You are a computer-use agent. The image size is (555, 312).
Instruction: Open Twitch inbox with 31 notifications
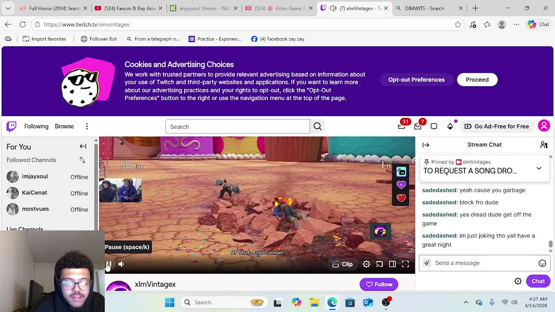(402, 127)
